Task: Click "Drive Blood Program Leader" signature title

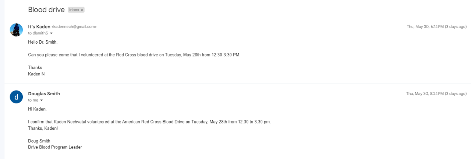Action: [55, 147]
